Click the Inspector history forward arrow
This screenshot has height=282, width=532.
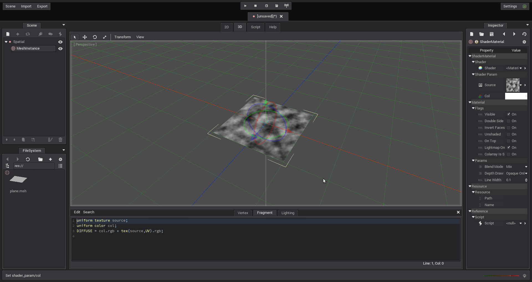point(514,34)
